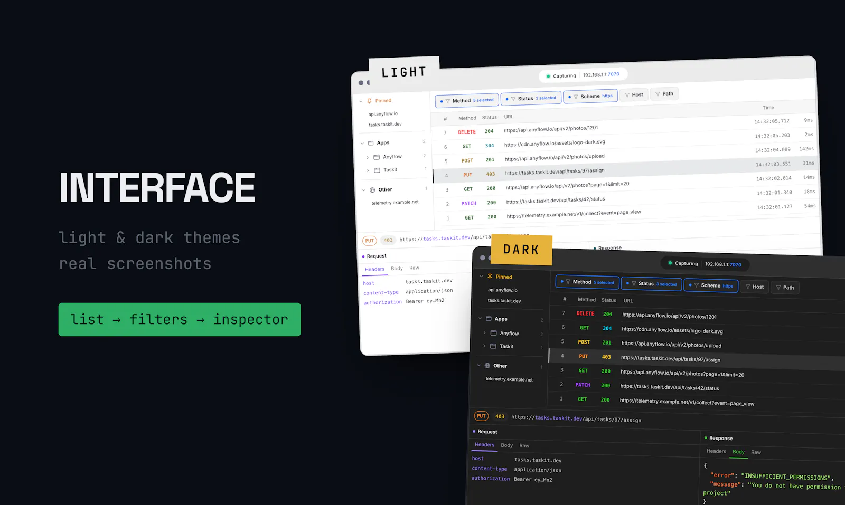Open the Method filter chip in dark window
845x505 pixels.
pos(587,282)
